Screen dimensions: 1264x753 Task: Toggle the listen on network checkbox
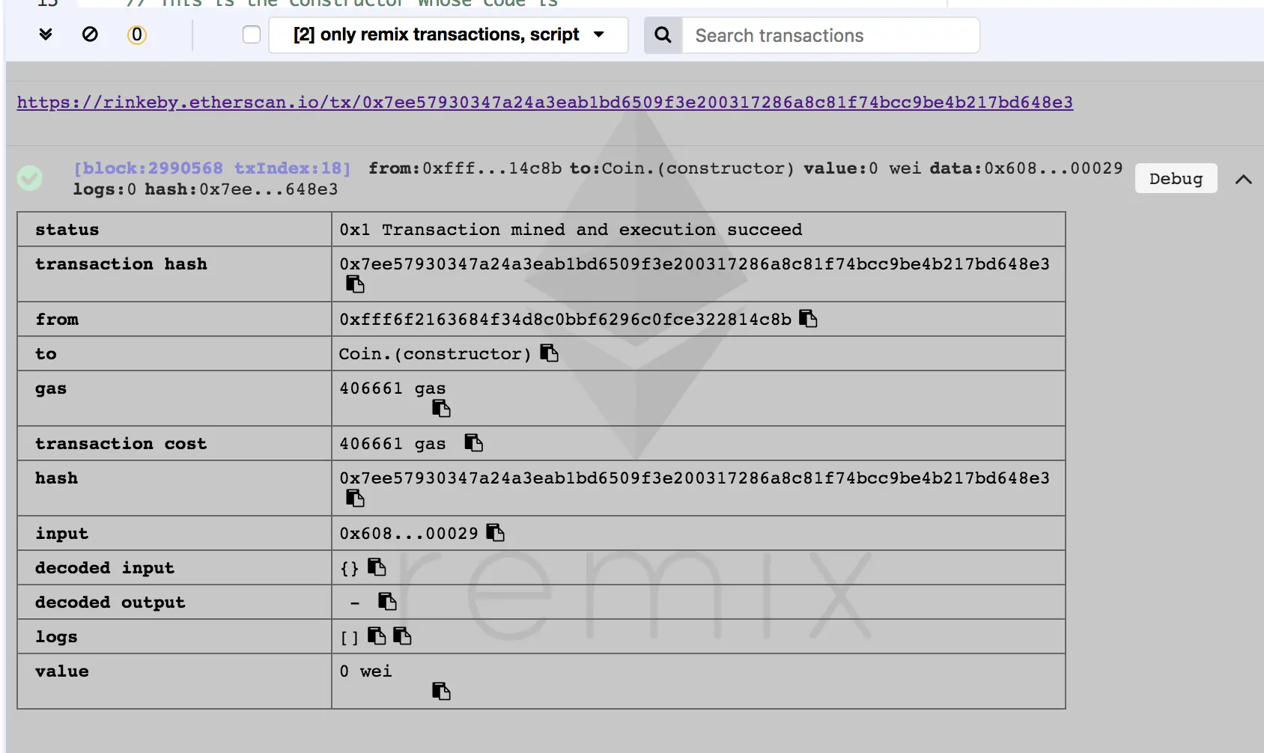click(252, 35)
